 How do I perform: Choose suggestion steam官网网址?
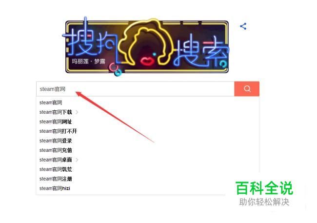point(56,122)
